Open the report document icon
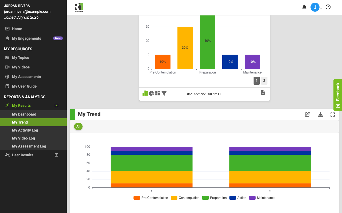This screenshot has width=342, height=213. coord(263,93)
